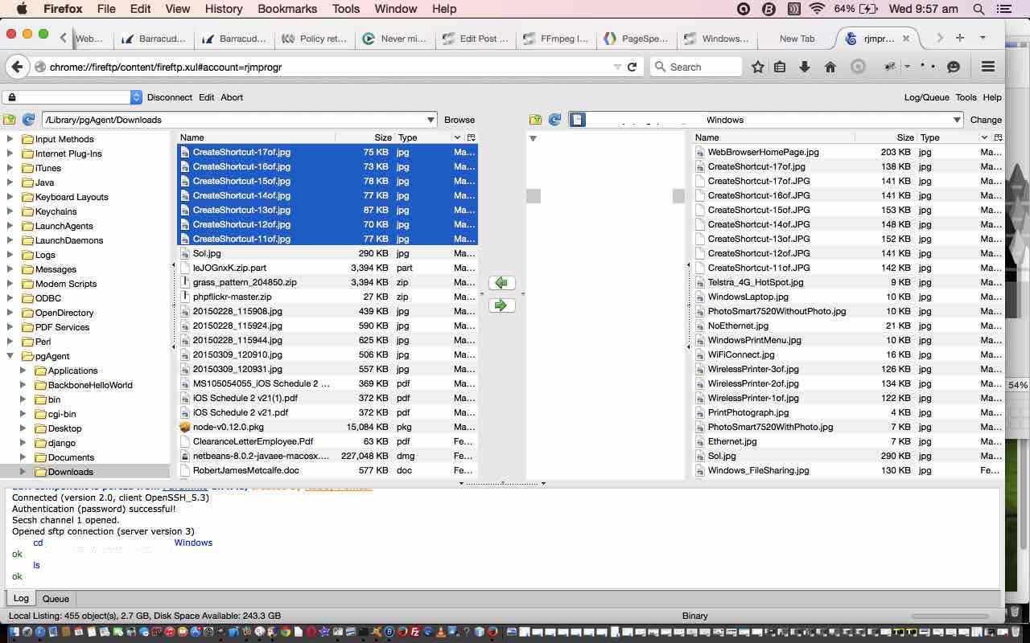The image size is (1030, 643).
Task: Select remote file WebBrowserHomePage.jpg
Action: point(763,152)
